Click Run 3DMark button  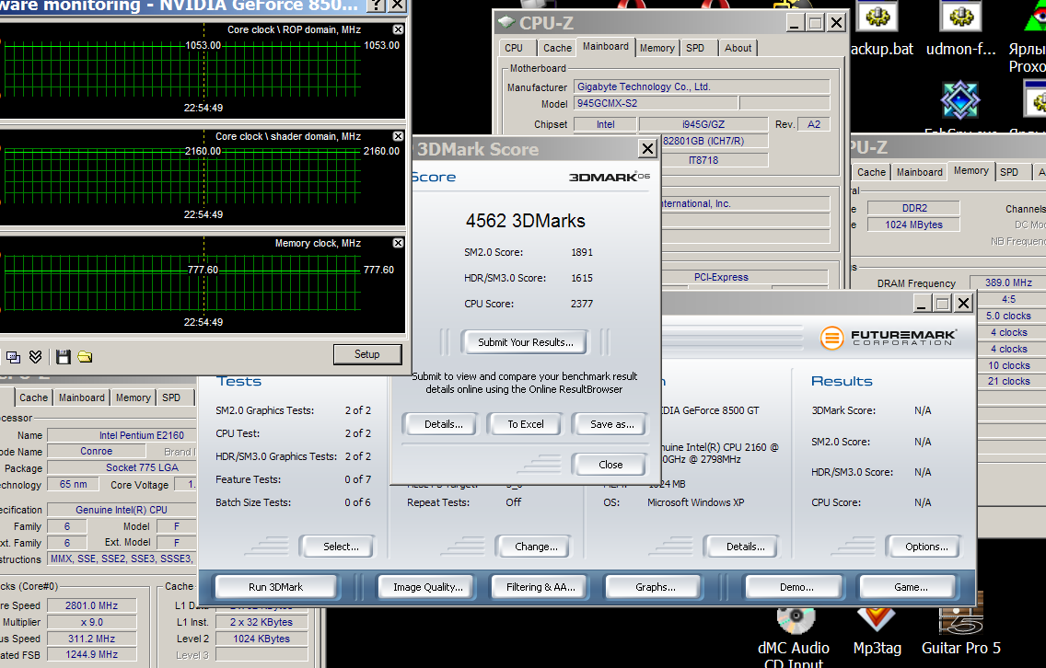tap(275, 587)
